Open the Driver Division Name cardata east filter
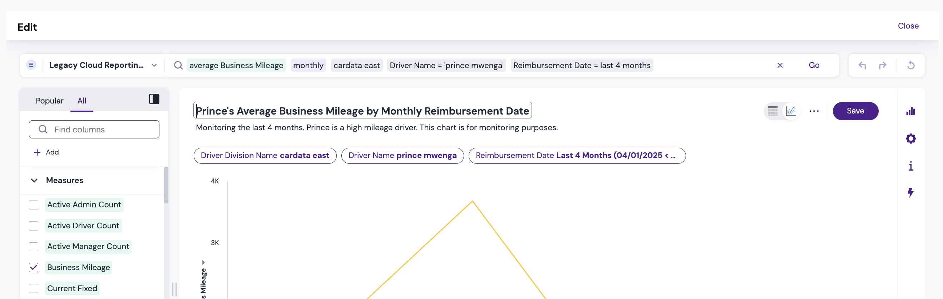The width and height of the screenshot is (943, 299). pyautogui.click(x=265, y=156)
